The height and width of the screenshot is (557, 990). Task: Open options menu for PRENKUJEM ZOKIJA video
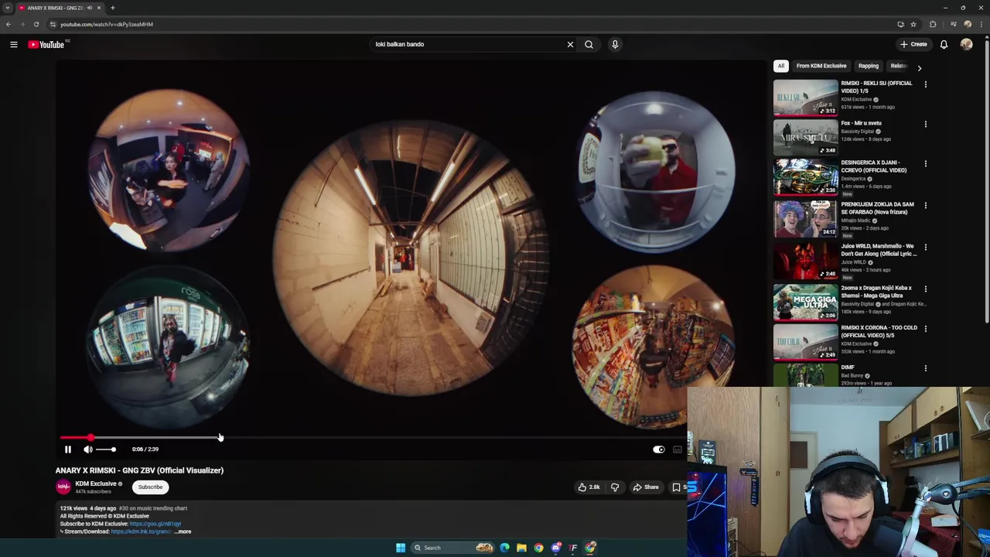(x=926, y=206)
